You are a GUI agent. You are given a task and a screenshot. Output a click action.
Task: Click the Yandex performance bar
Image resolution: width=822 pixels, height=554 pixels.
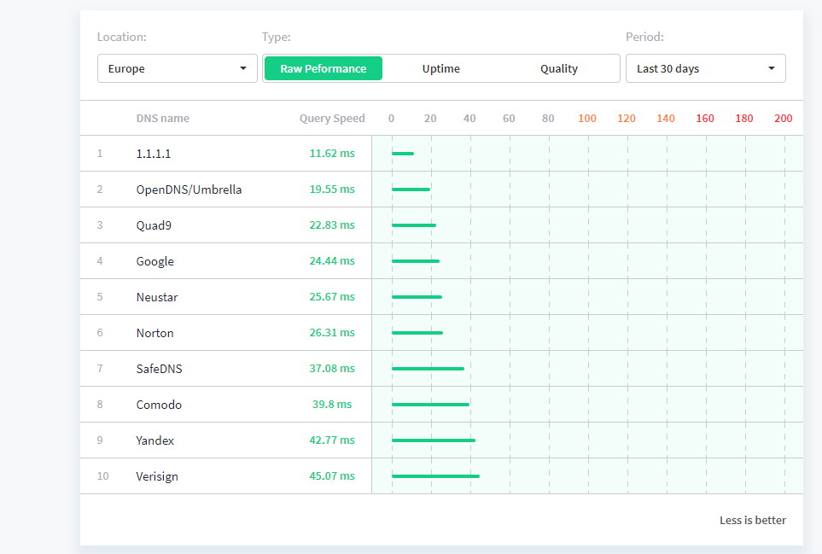point(434,440)
